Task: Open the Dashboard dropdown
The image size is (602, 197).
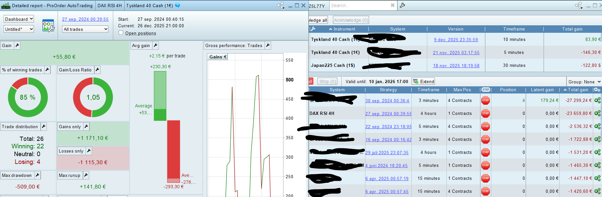Action: tap(19, 19)
